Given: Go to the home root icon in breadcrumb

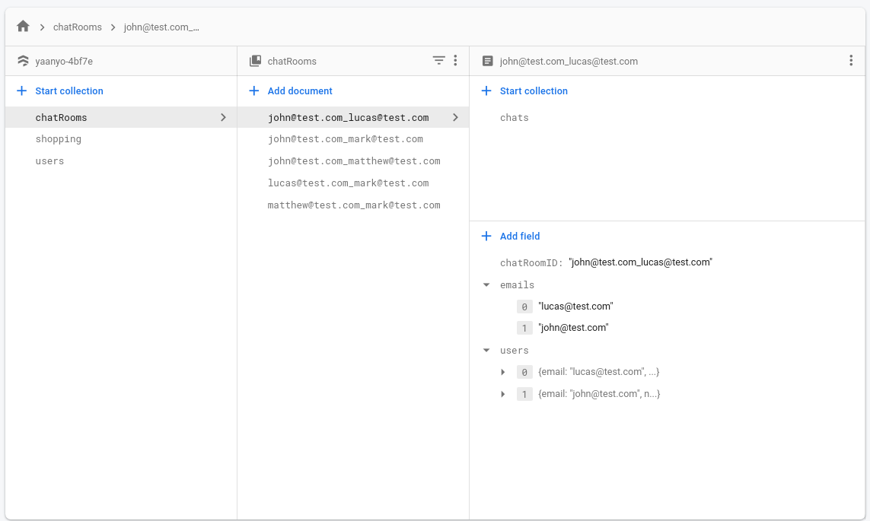Looking at the screenshot, I should [23, 26].
